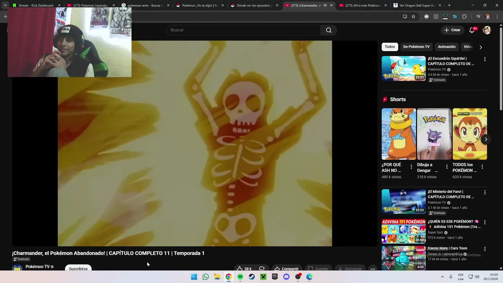
Task: Click the YouTube search magnifier button
Action: pos(329,30)
